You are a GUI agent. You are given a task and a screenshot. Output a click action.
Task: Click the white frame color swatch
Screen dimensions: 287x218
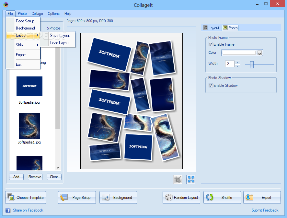click(x=239, y=53)
